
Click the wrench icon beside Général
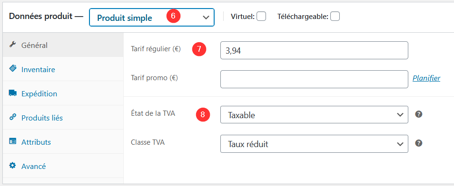(12, 45)
